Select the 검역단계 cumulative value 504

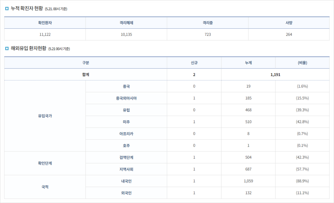click(x=248, y=157)
